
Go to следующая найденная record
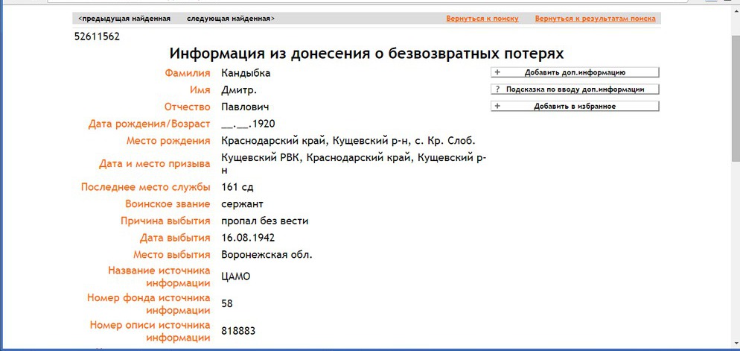(229, 18)
